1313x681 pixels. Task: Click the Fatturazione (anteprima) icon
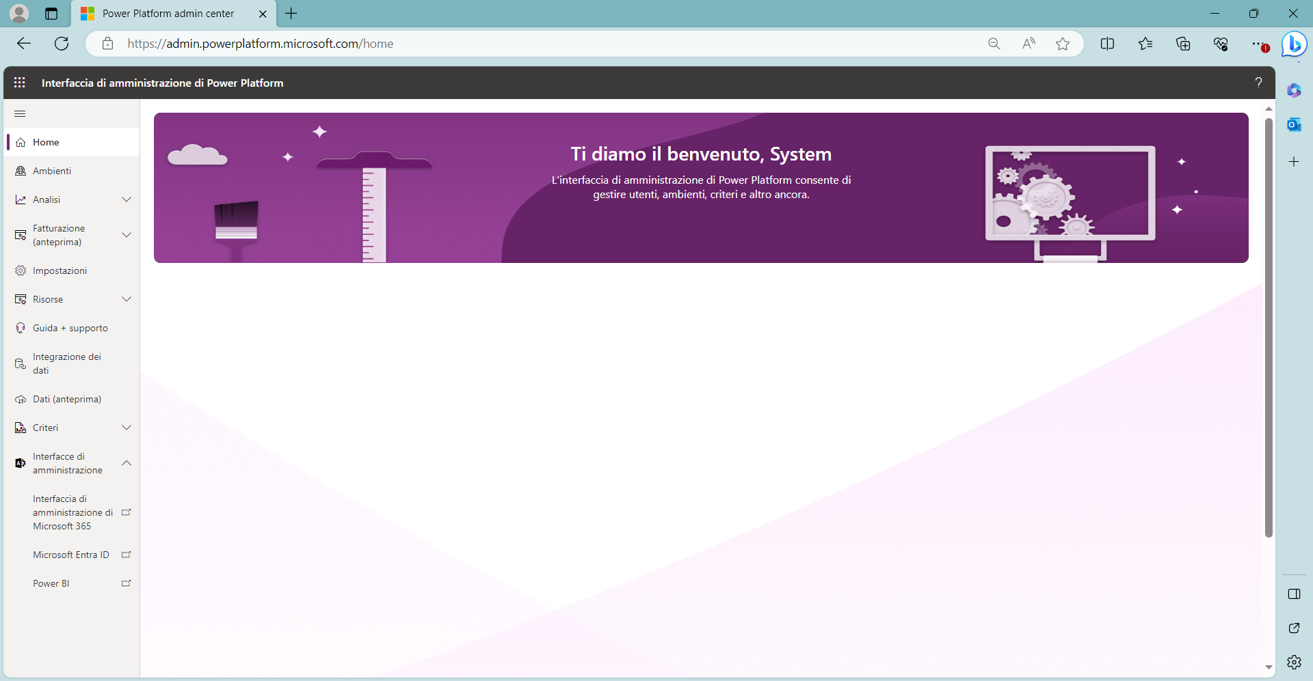coord(21,236)
